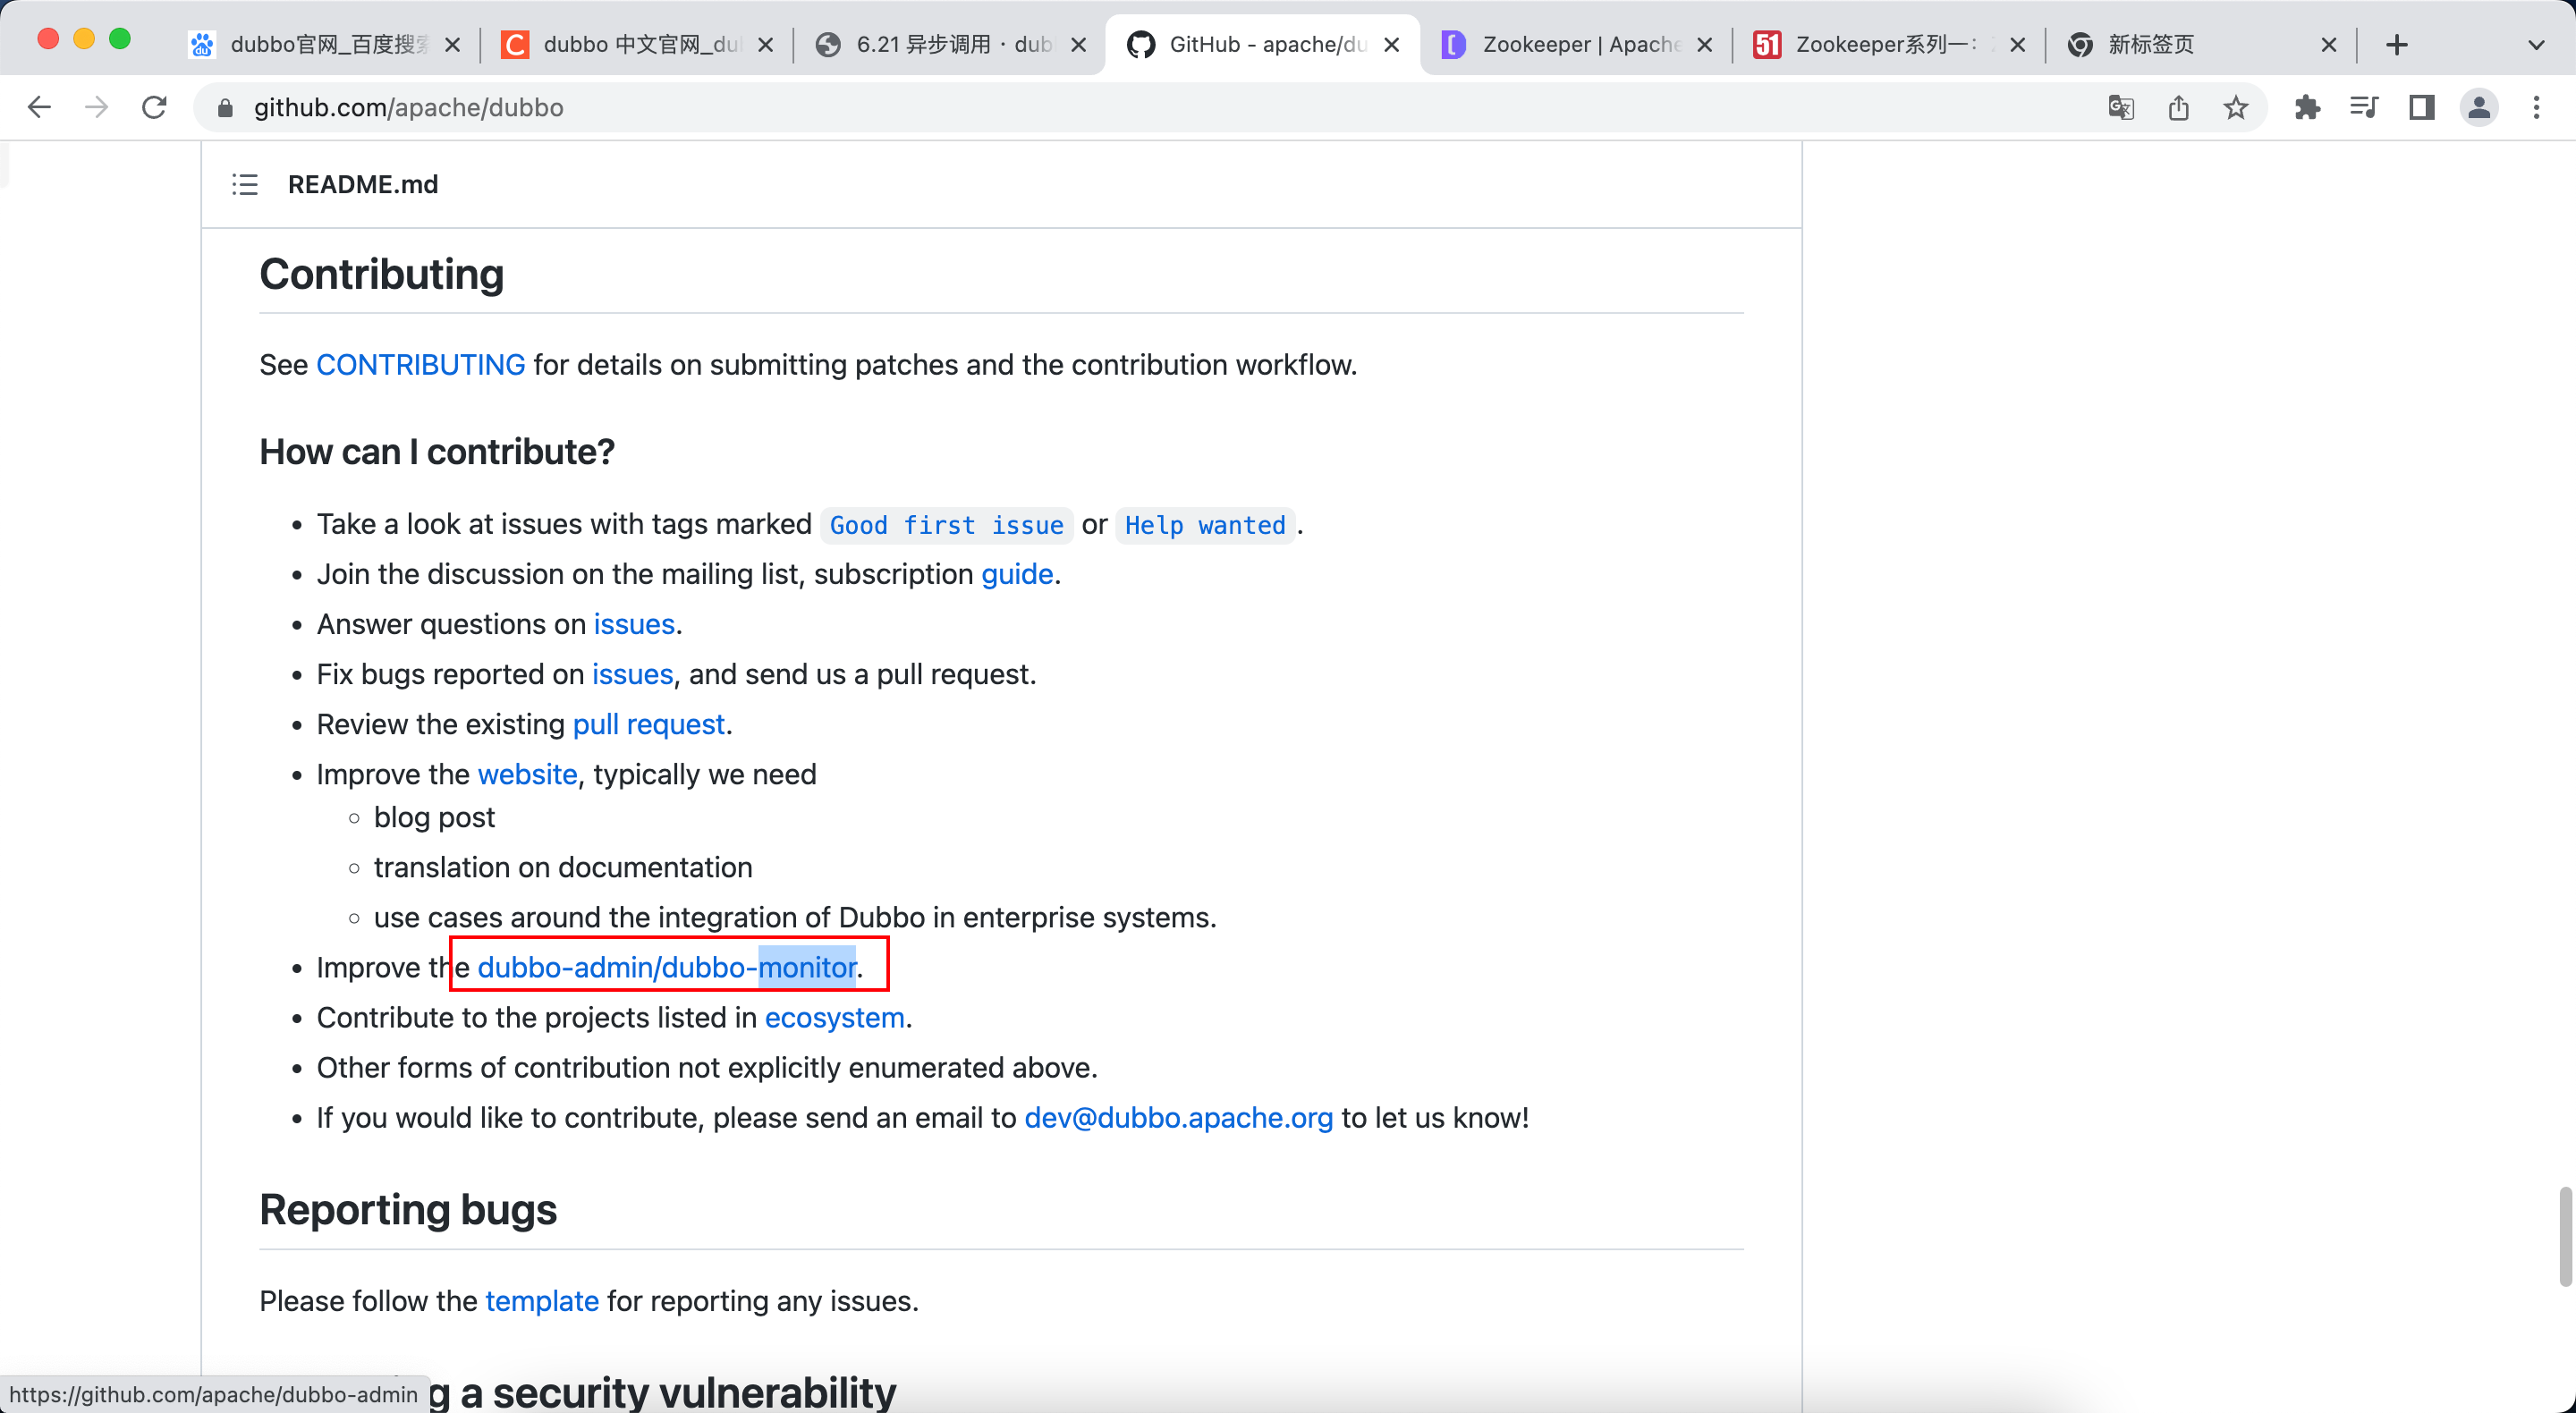2576x1413 pixels.
Task: Open the website link
Action: tap(527, 774)
